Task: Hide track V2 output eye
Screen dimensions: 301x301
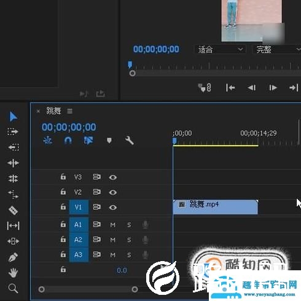Action: pyautogui.click(x=113, y=192)
